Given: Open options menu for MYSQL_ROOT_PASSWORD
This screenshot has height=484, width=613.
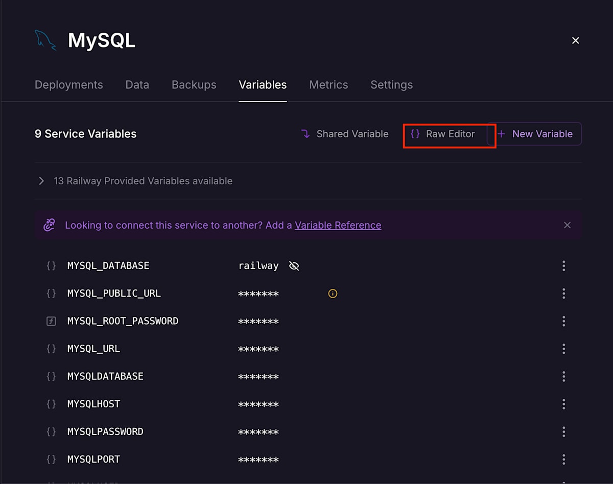Looking at the screenshot, I should point(563,321).
